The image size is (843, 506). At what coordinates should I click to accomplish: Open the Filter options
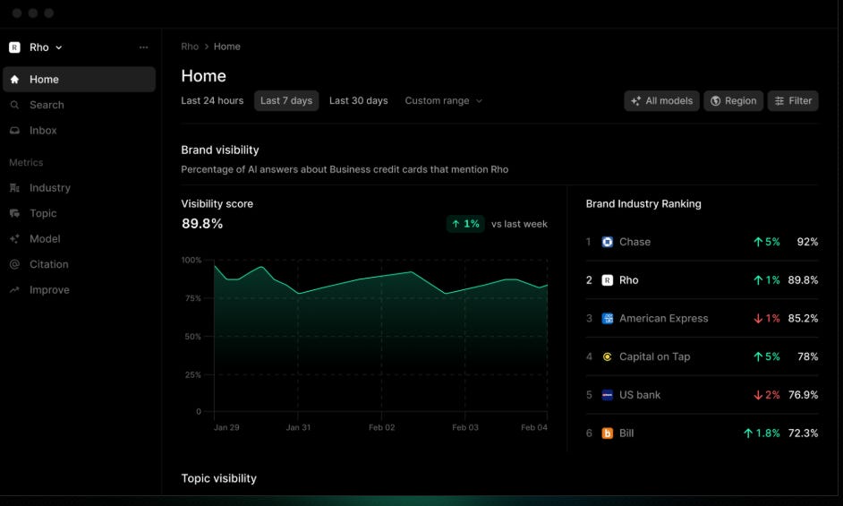pyautogui.click(x=793, y=100)
